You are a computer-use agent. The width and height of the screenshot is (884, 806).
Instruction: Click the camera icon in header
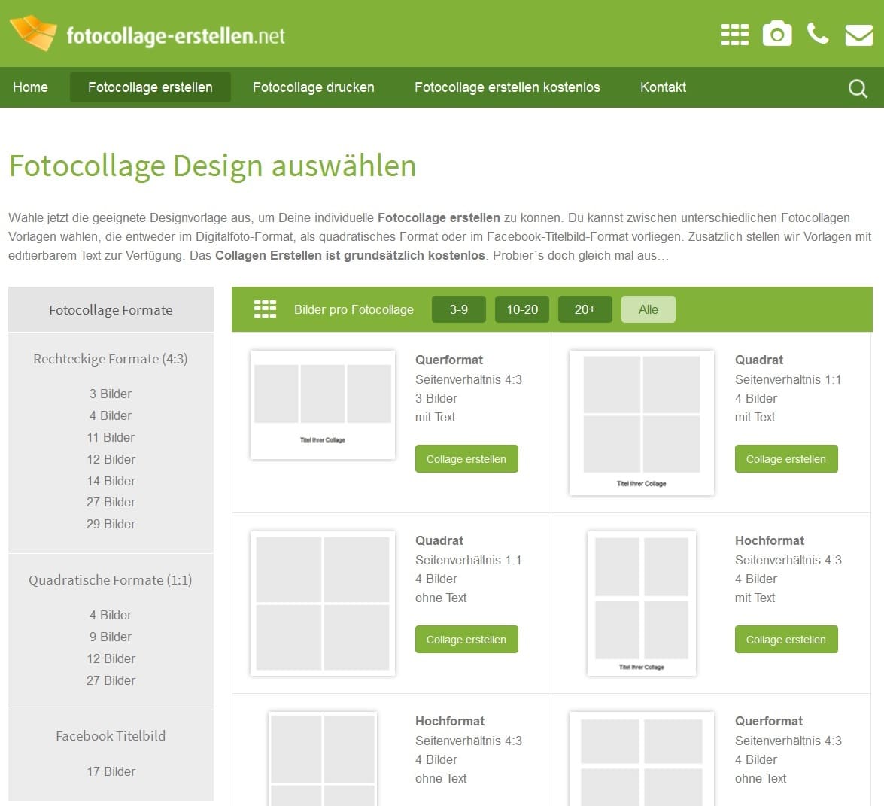777,34
